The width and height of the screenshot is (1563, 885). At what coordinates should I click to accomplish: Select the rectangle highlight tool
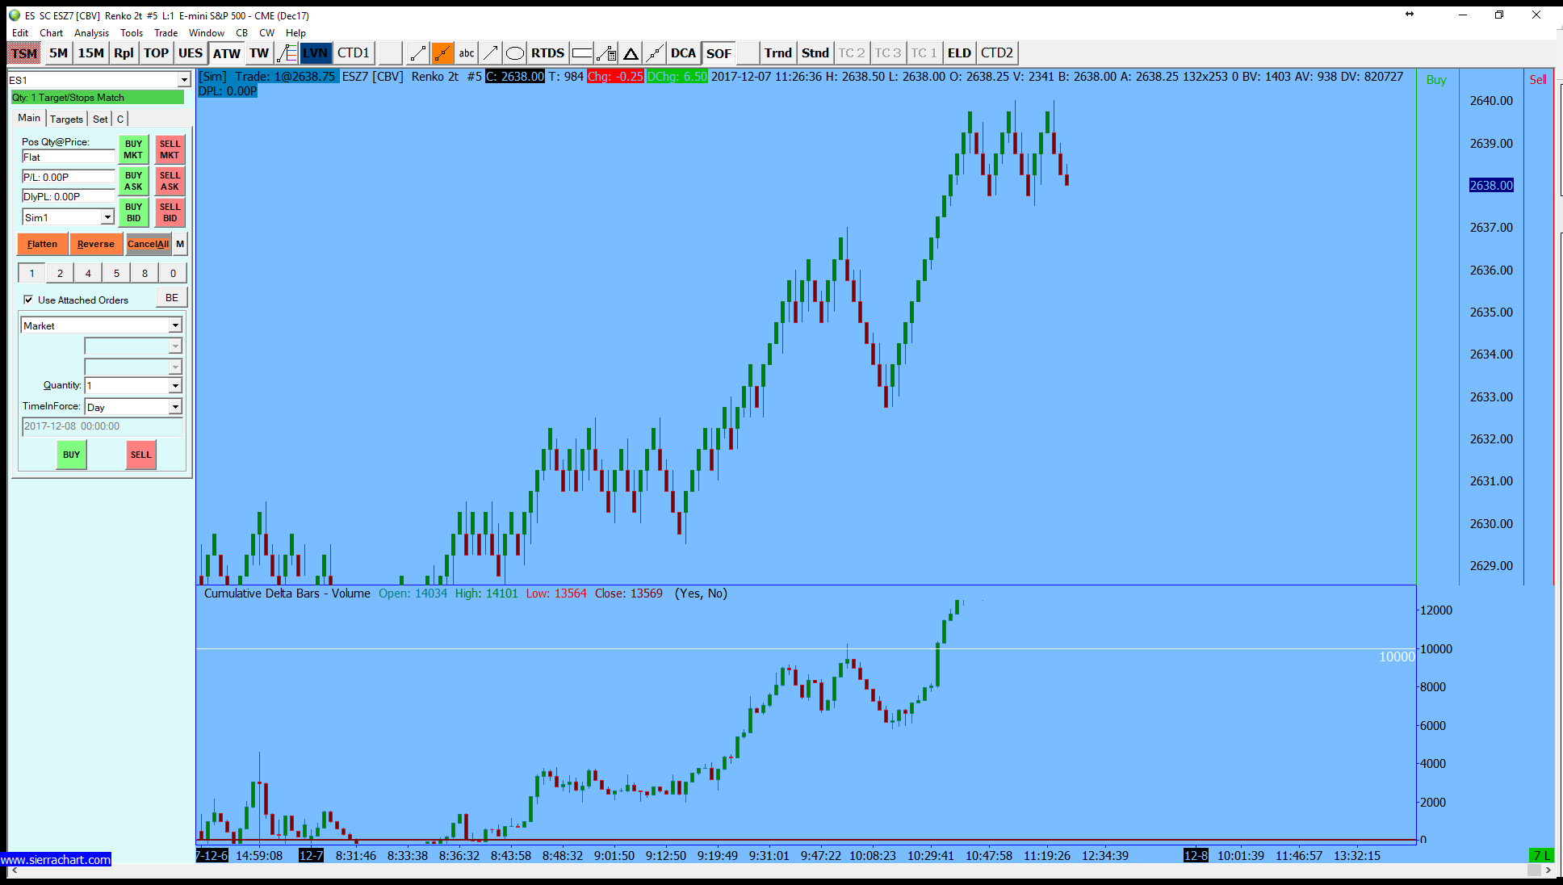[x=581, y=53]
